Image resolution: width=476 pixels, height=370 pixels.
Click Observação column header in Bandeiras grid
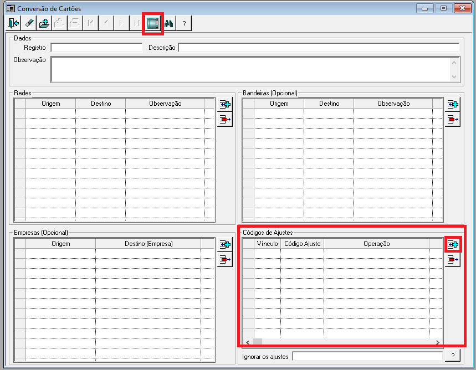point(393,104)
